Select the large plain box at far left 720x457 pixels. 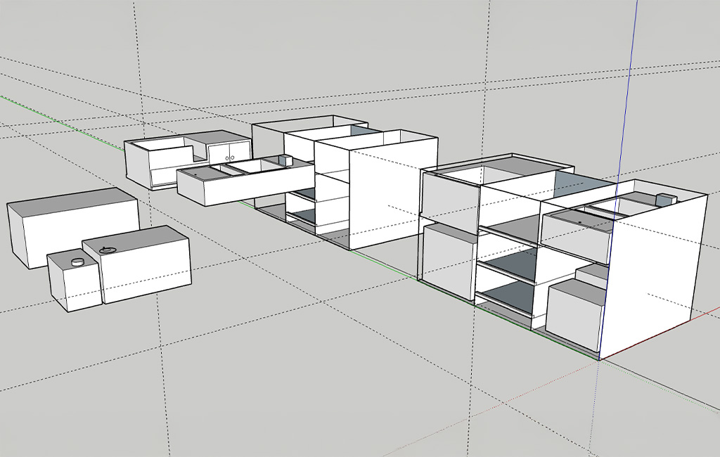tap(70, 232)
